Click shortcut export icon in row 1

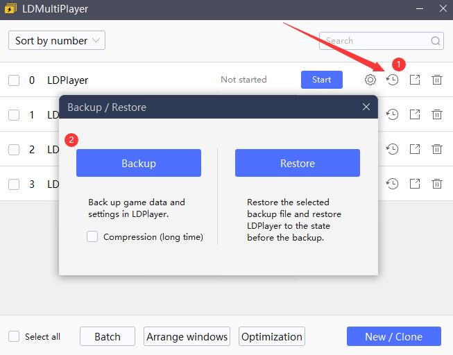tap(415, 114)
